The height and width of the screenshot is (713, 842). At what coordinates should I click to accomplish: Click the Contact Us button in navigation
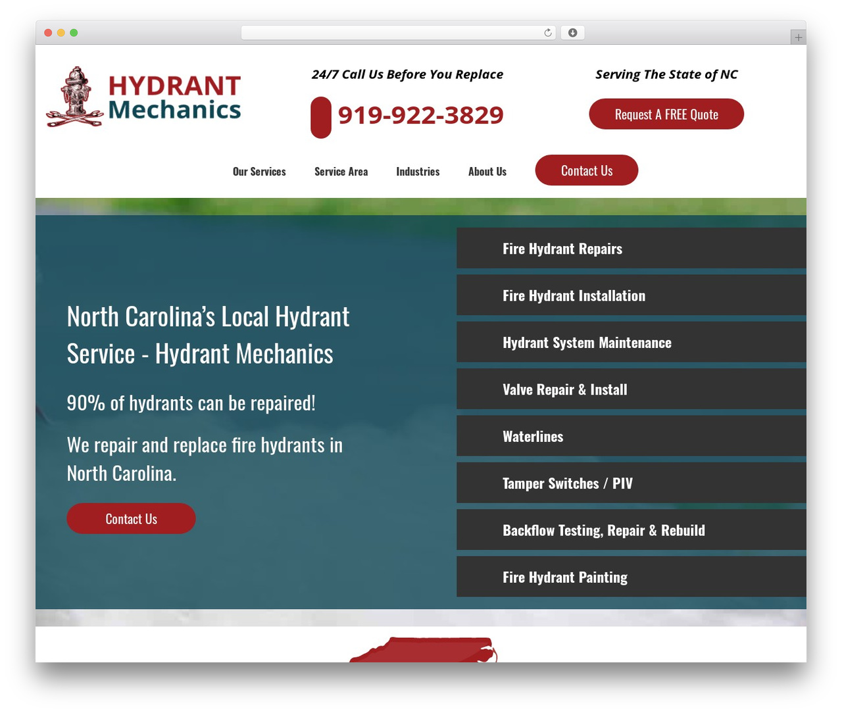587,170
